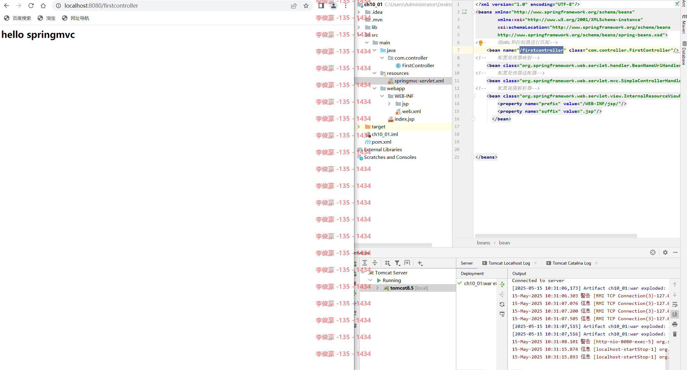The height and width of the screenshot is (370, 687).
Task: Expand all services in Services toolbar
Action: tap(365, 263)
